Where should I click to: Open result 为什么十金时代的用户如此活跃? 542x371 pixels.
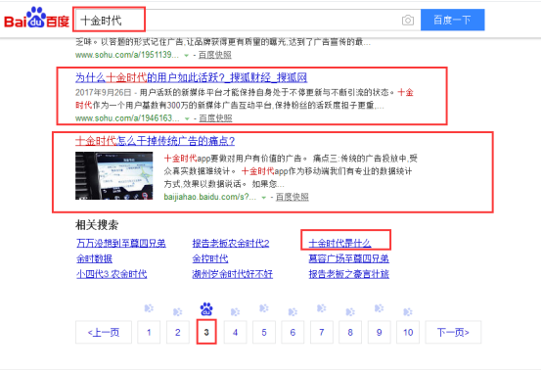tap(191, 77)
